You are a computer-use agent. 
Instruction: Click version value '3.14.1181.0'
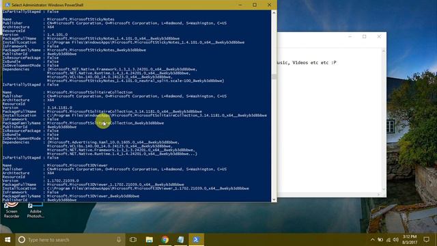tap(59, 108)
